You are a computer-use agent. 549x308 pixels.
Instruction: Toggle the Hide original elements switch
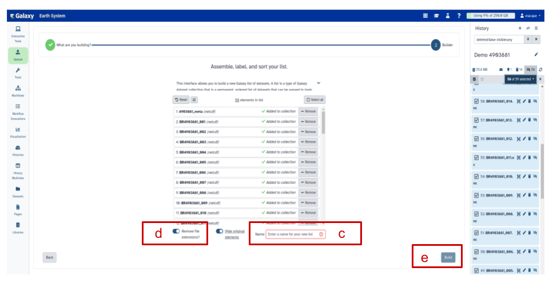pos(220,232)
